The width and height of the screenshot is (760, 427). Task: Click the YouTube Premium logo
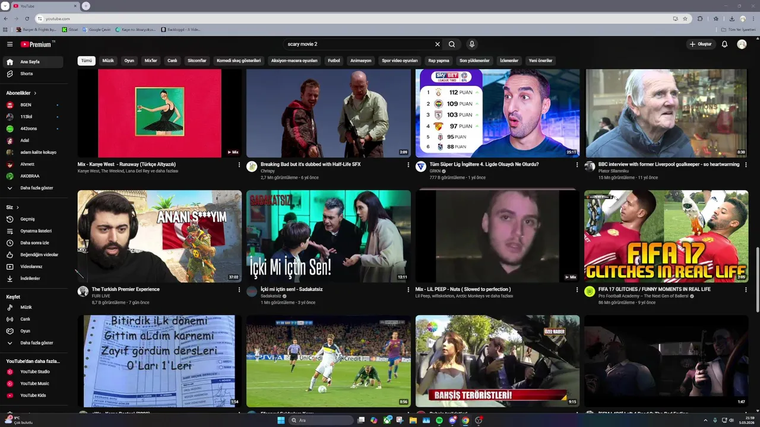click(36, 44)
